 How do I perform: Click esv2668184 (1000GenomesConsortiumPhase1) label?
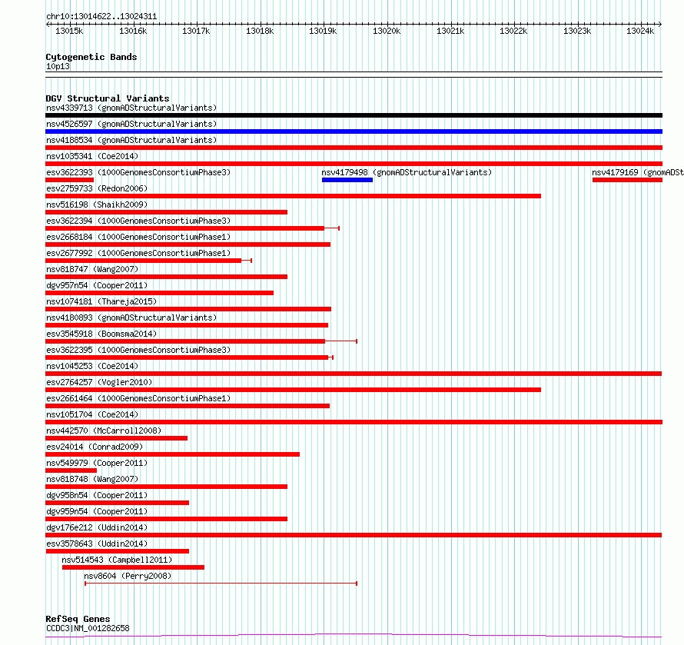[x=138, y=237]
